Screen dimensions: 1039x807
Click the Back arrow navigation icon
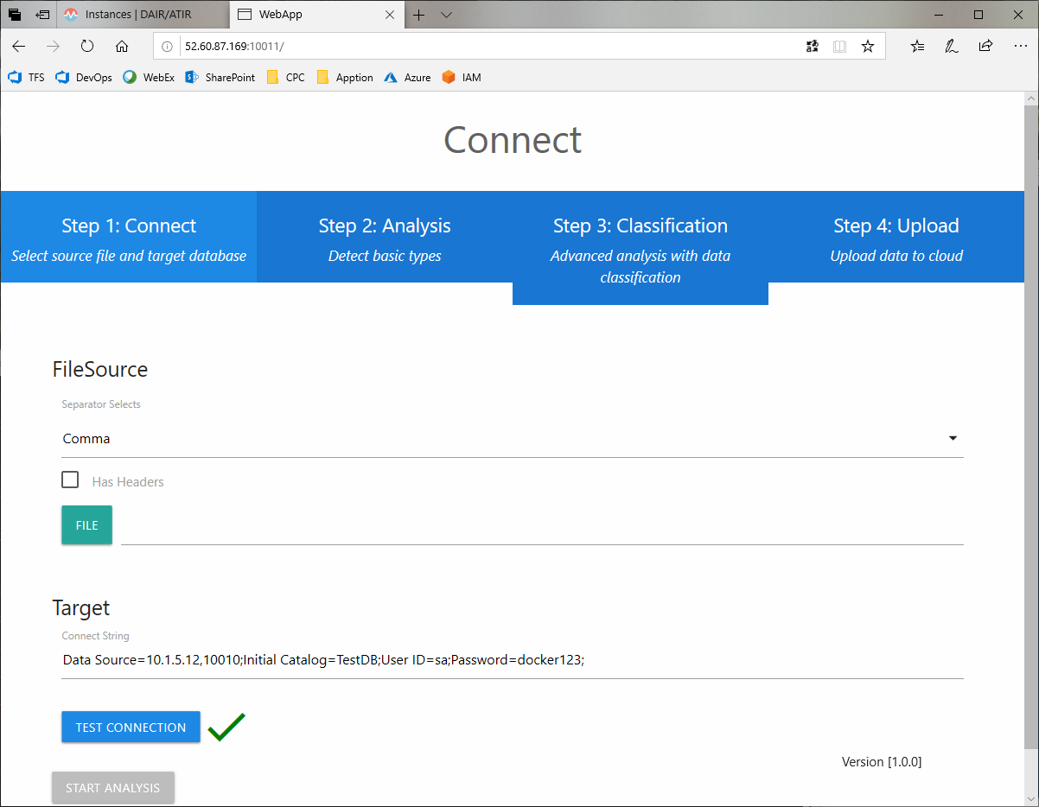19,47
